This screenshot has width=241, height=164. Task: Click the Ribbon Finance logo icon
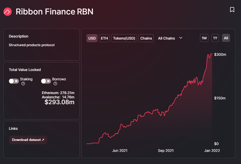coord(8,12)
